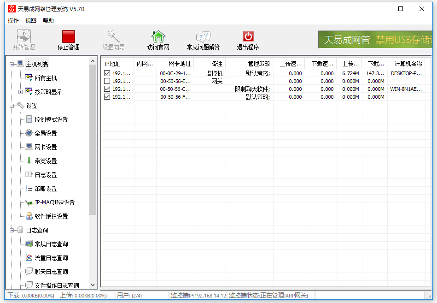The height and width of the screenshot is (303, 437).
Task: Click the 常规日志查询 icon
Action: coord(29,244)
